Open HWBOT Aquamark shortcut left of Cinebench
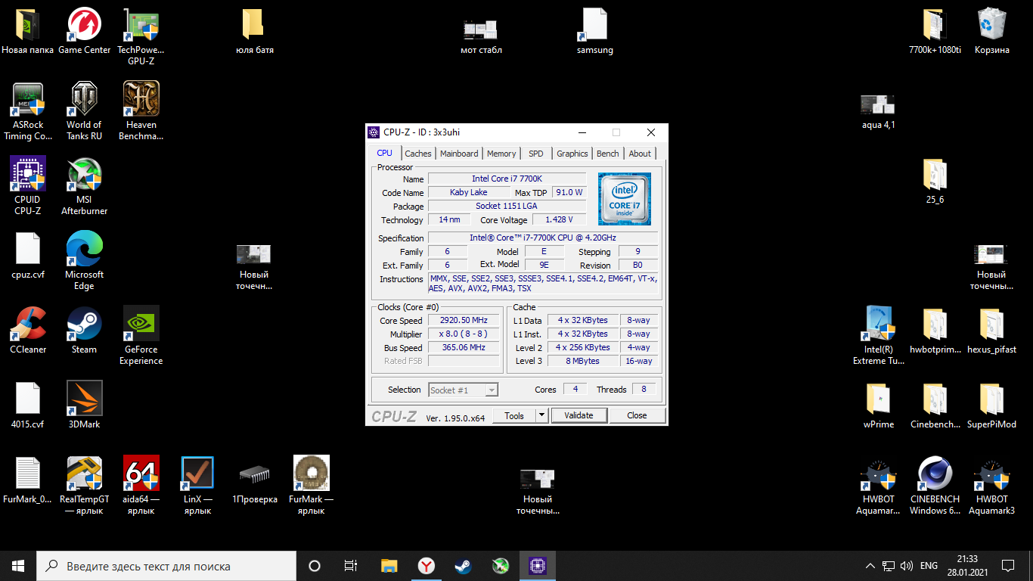The image size is (1033, 581). tap(879, 486)
